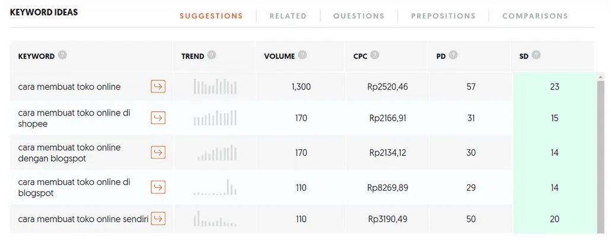Click arrow icon for 'cara membuat toko online'

[x=158, y=87]
